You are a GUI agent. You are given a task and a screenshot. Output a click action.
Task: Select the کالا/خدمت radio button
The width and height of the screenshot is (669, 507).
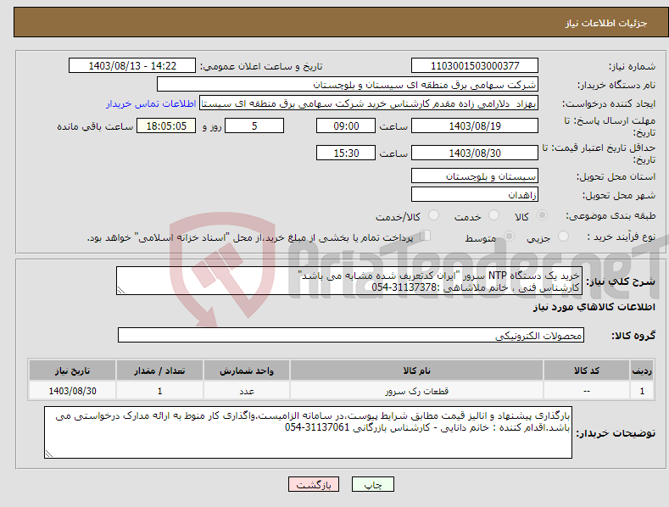[433, 215]
